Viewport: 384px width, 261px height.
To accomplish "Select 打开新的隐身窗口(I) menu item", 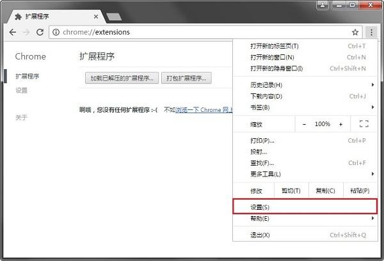I will pos(305,68).
